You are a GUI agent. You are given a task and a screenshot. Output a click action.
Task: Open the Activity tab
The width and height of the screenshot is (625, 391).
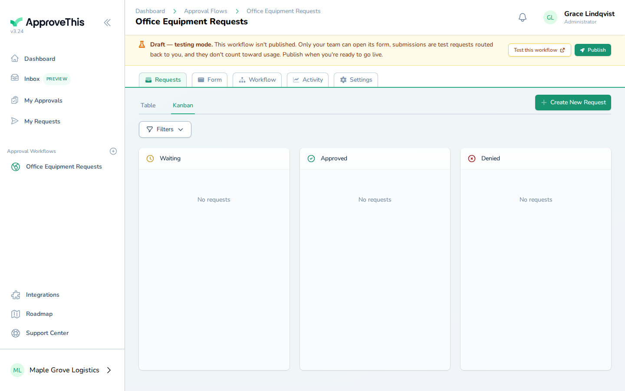[x=308, y=80]
